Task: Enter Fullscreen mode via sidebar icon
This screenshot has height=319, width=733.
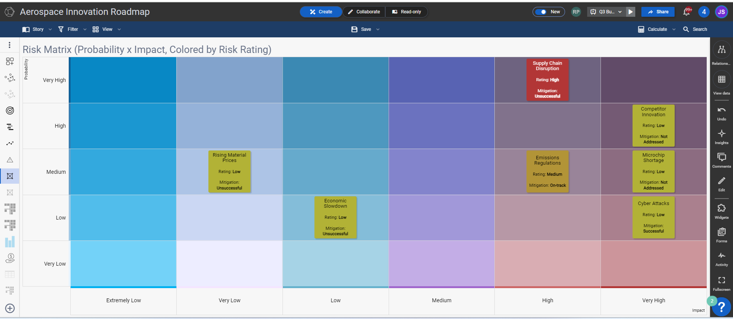Action: pyautogui.click(x=722, y=280)
